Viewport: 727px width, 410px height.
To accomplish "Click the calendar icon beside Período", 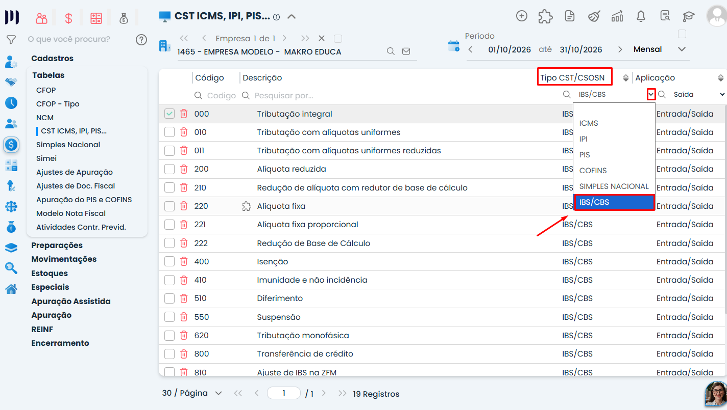I will (x=453, y=46).
